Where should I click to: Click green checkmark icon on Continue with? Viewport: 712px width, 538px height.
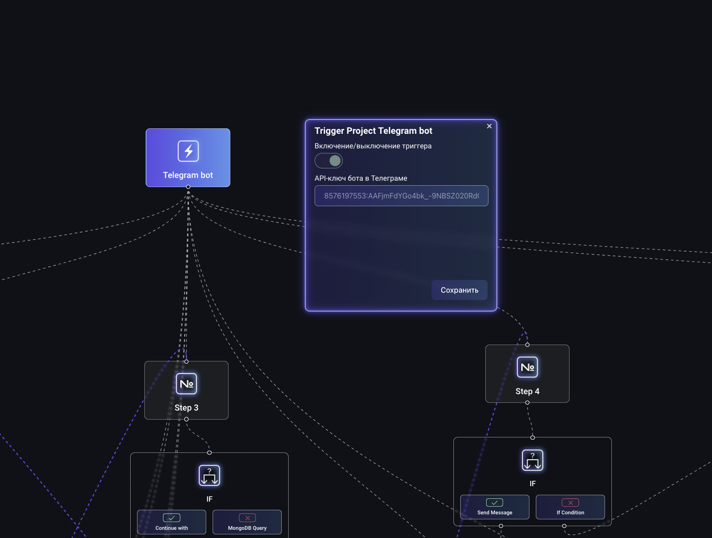pos(172,518)
